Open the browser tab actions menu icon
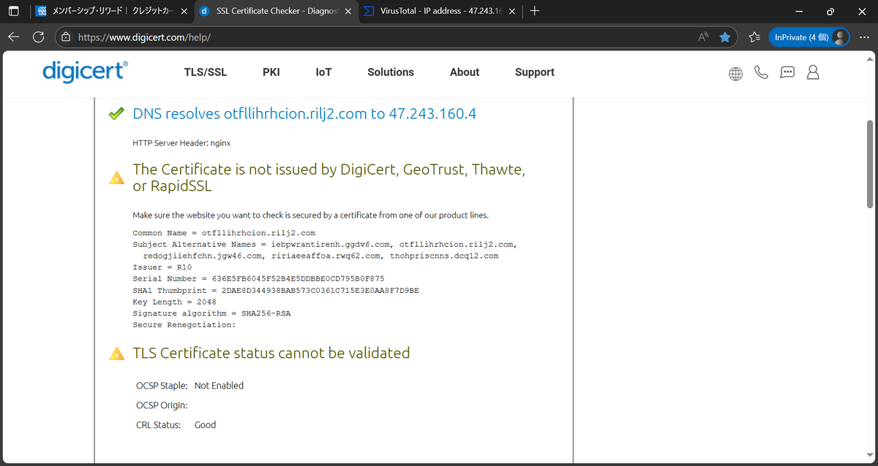The height and width of the screenshot is (466, 878). tap(13, 12)
